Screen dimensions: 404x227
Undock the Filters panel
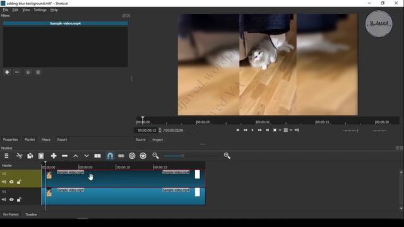point(124,16)
